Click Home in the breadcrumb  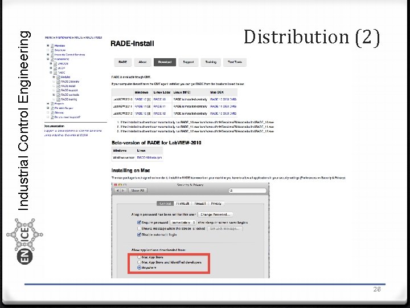pyautogui.click(x=48, y=38)
